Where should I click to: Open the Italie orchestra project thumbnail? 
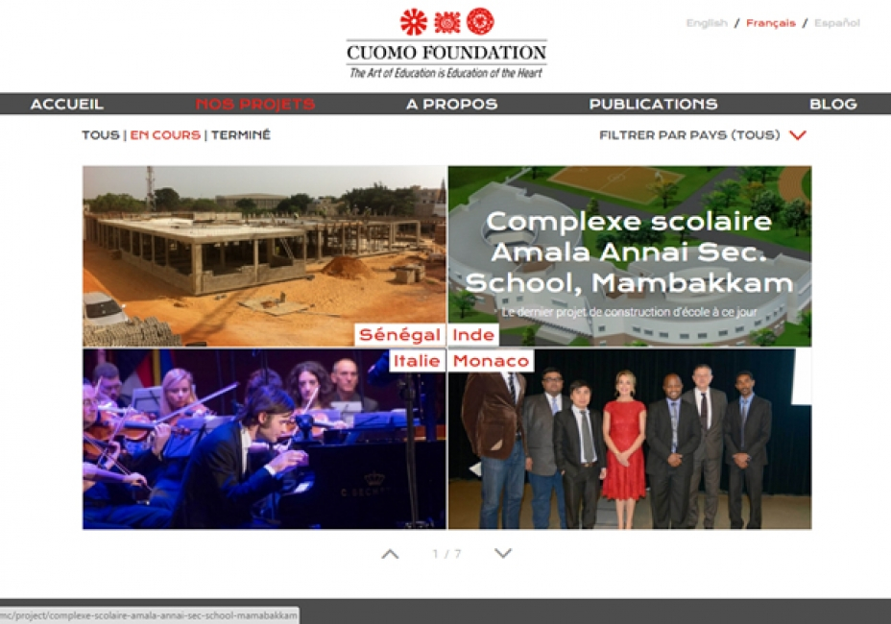coord(264,440)
